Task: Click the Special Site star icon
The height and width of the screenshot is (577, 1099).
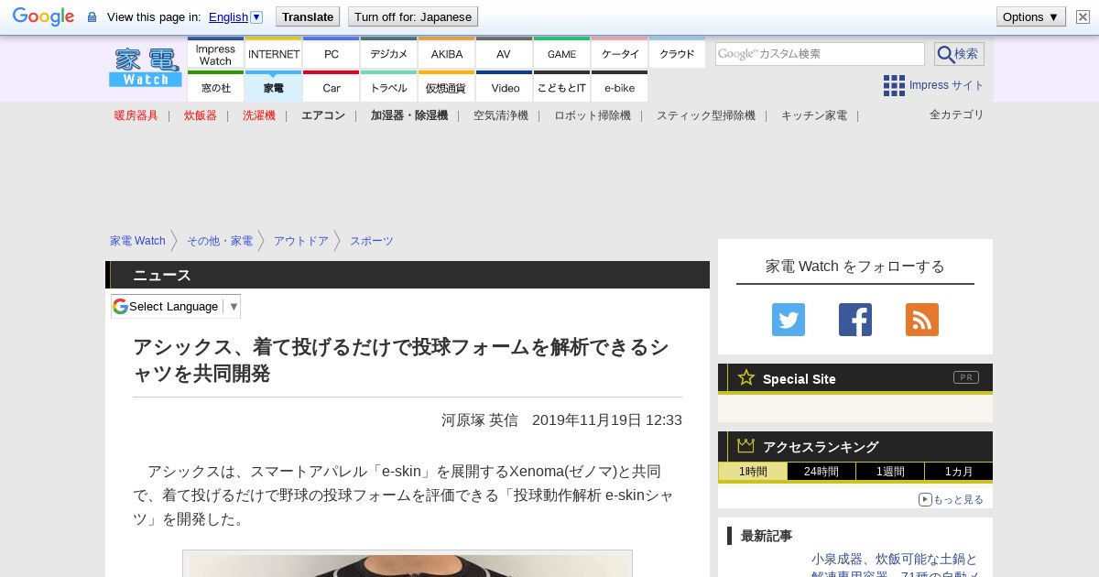Action: (746, 377)
